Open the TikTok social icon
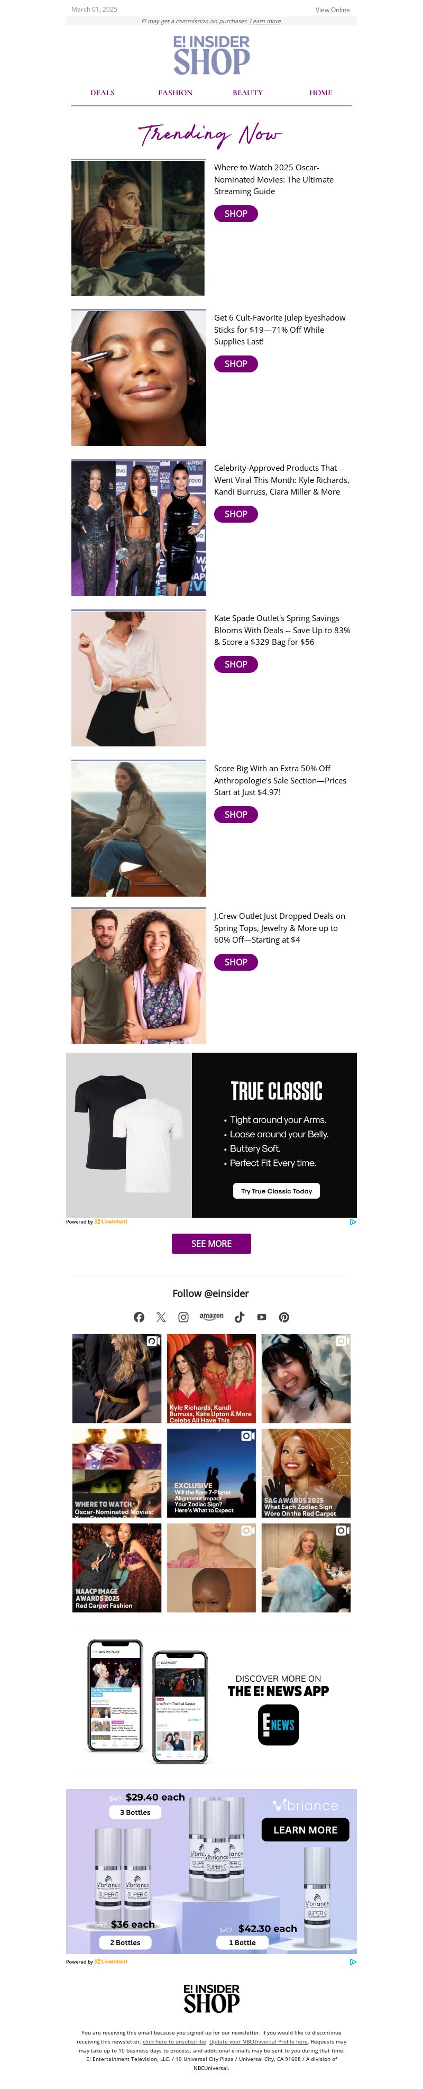This screenshot has height=2089, width=423. (x=239, y=1317)
